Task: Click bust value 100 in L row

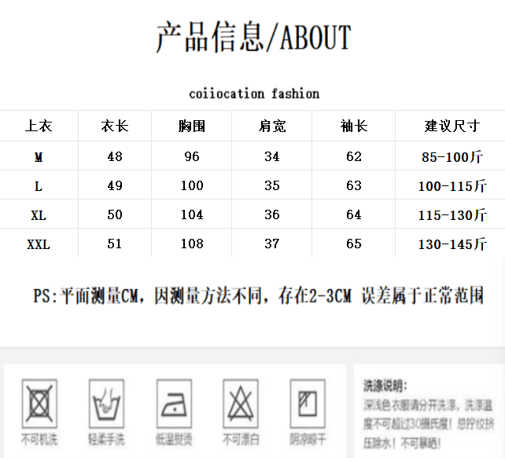Action: point(192,185)
